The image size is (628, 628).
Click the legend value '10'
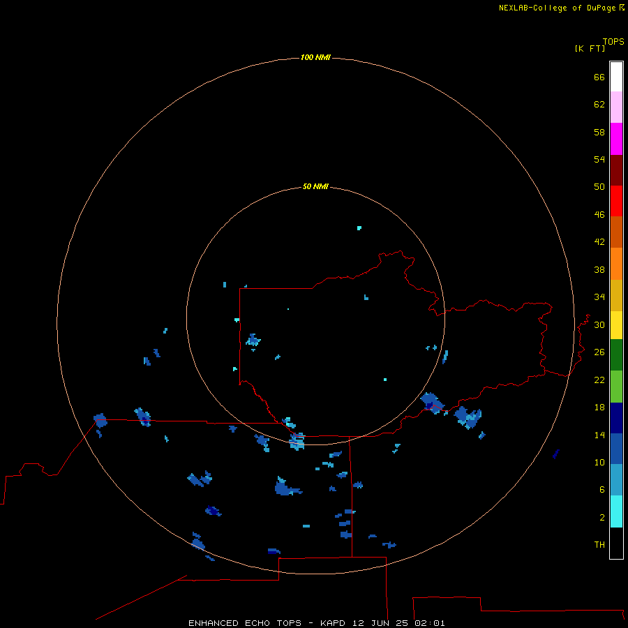(x=599, y=463)
